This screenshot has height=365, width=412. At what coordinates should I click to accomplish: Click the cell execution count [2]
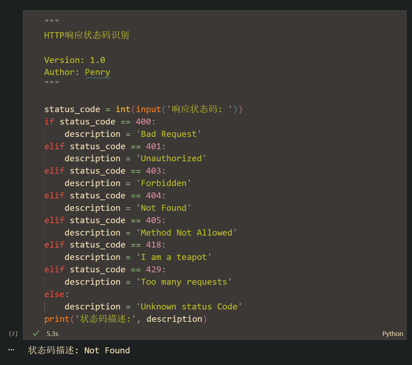(13, 334)
